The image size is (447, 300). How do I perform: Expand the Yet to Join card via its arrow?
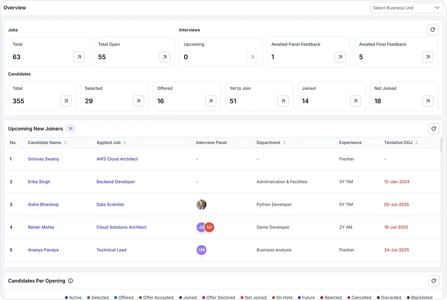click(283, 101)
